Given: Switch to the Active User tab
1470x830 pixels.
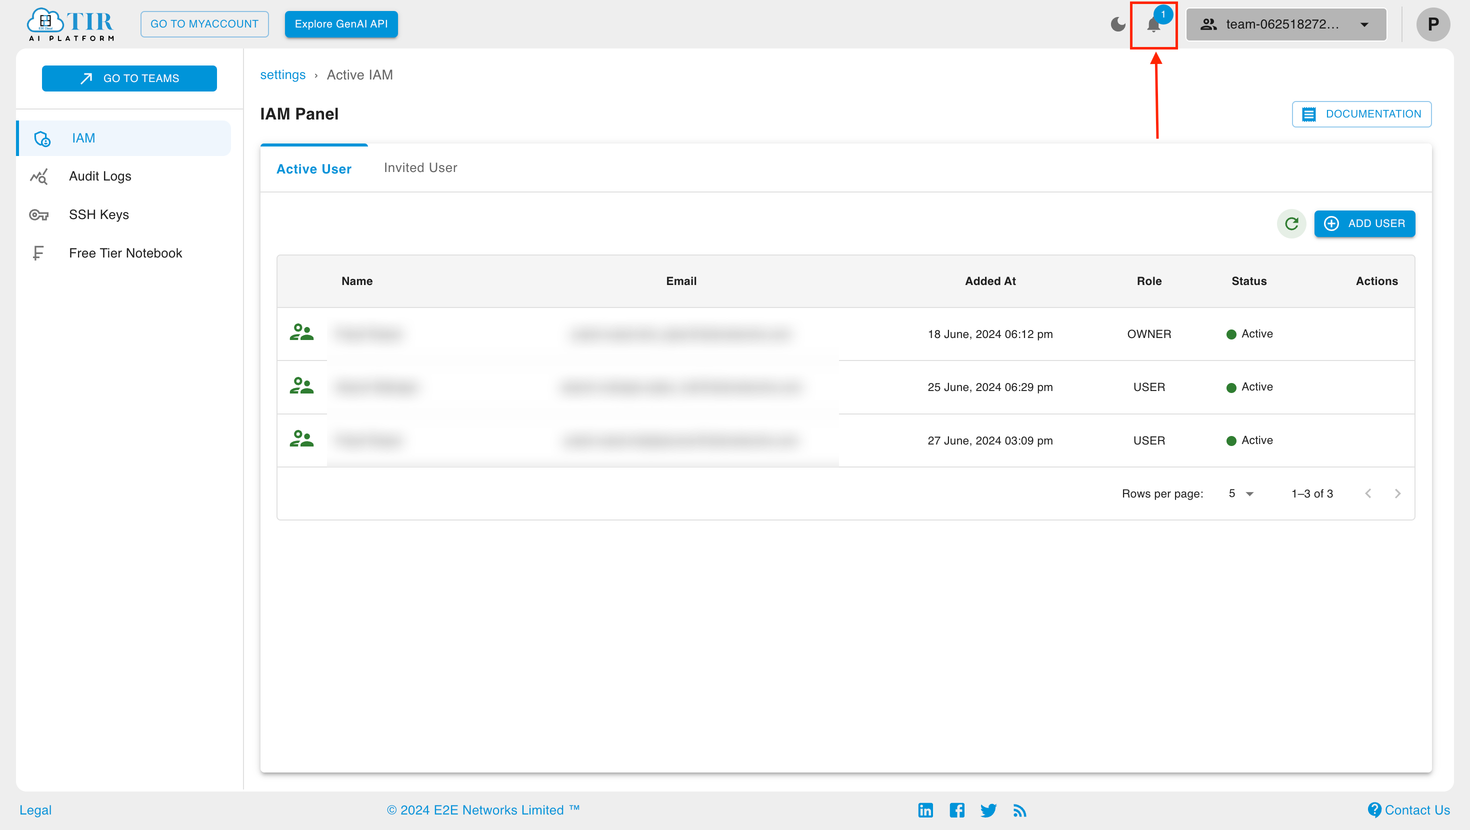Looking at the screenshot, I should (314, 169).
